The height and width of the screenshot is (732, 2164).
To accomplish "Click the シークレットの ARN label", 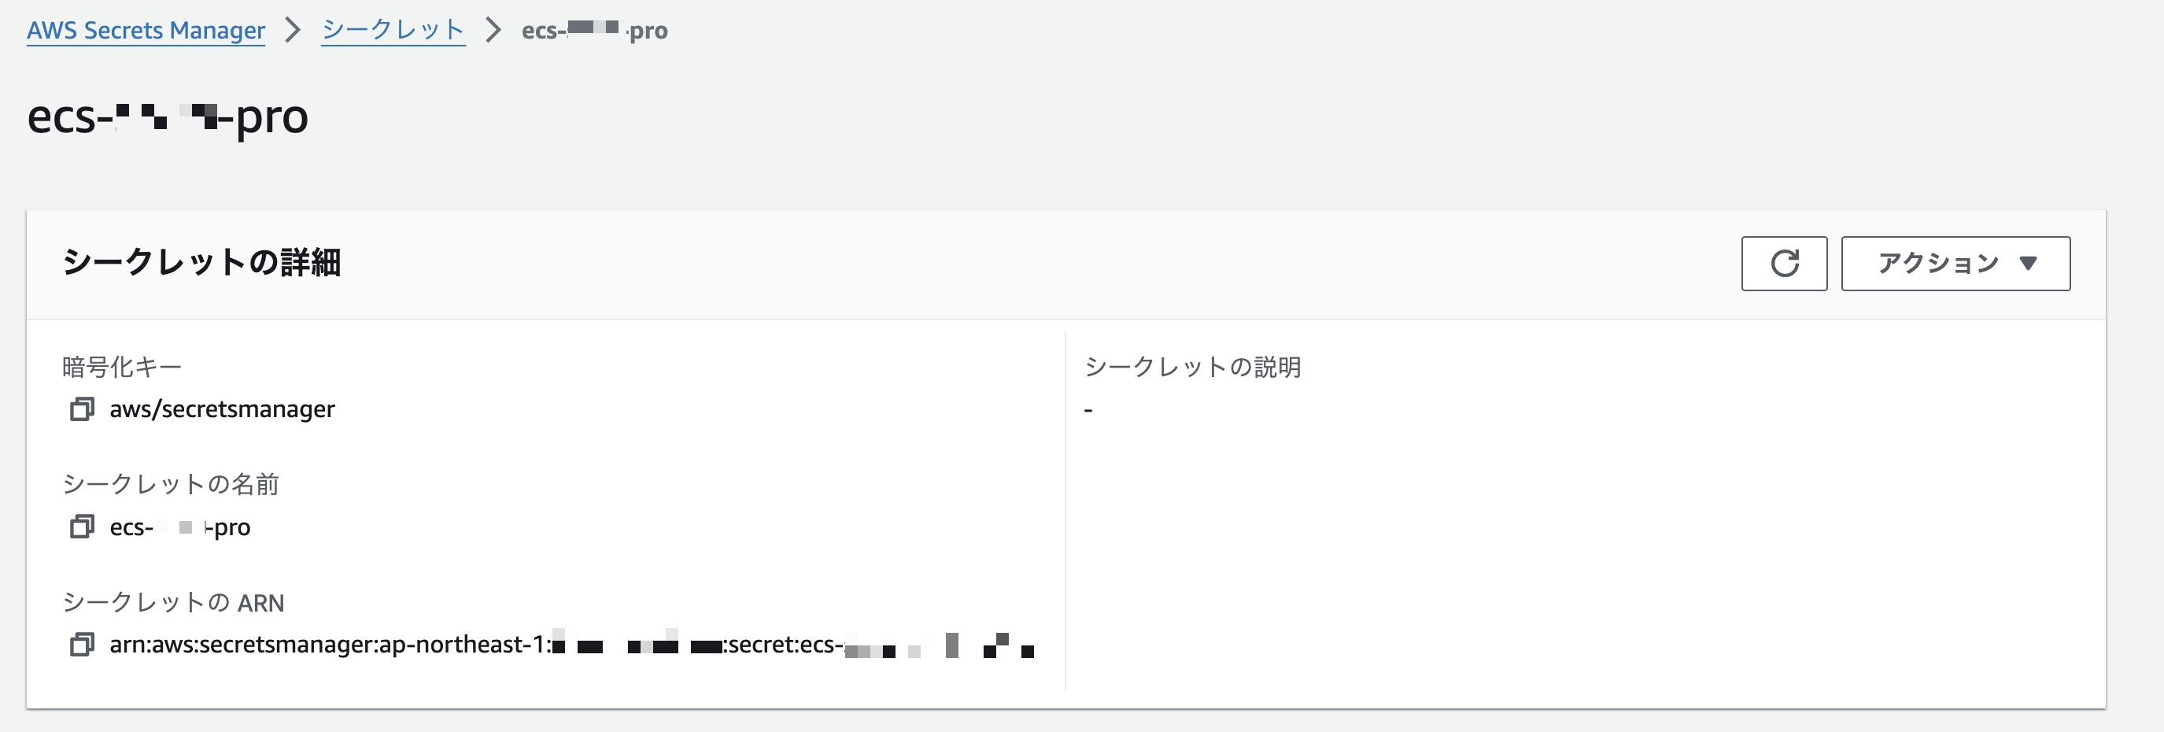I will (174, 603).
